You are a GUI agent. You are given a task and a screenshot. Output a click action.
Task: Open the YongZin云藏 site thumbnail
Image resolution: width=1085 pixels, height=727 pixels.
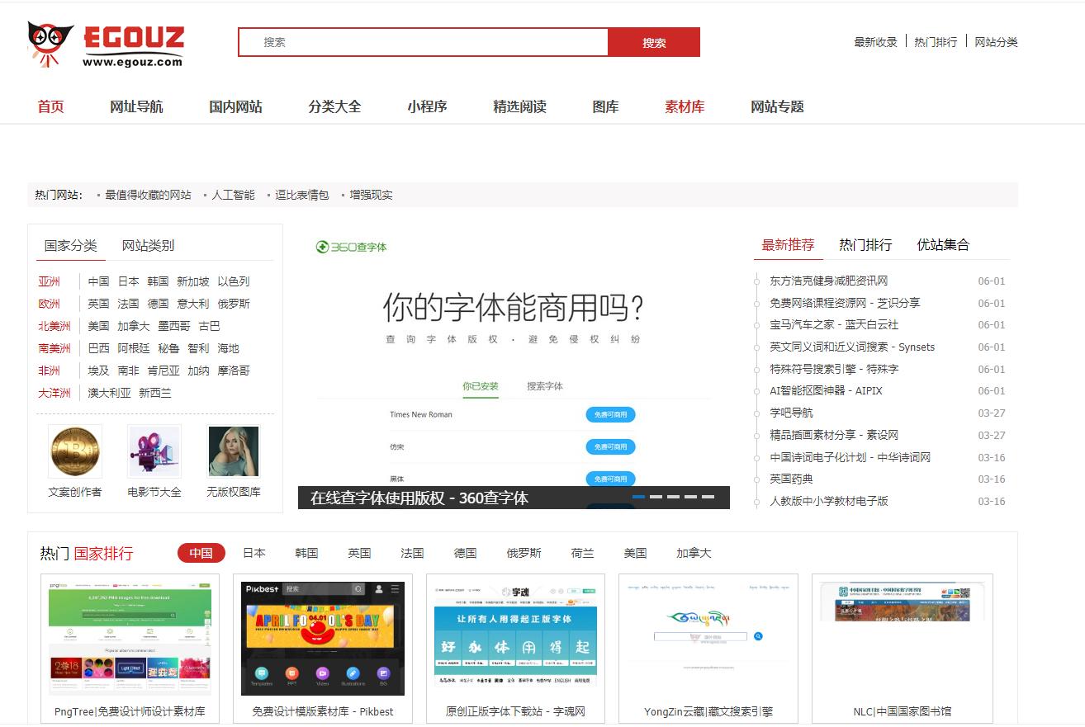point(708,639)
